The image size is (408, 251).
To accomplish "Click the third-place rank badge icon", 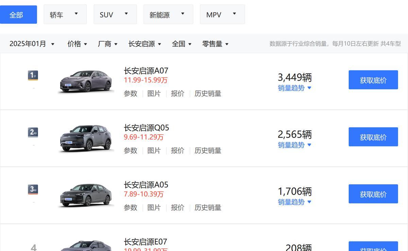I will coord(33,189).
